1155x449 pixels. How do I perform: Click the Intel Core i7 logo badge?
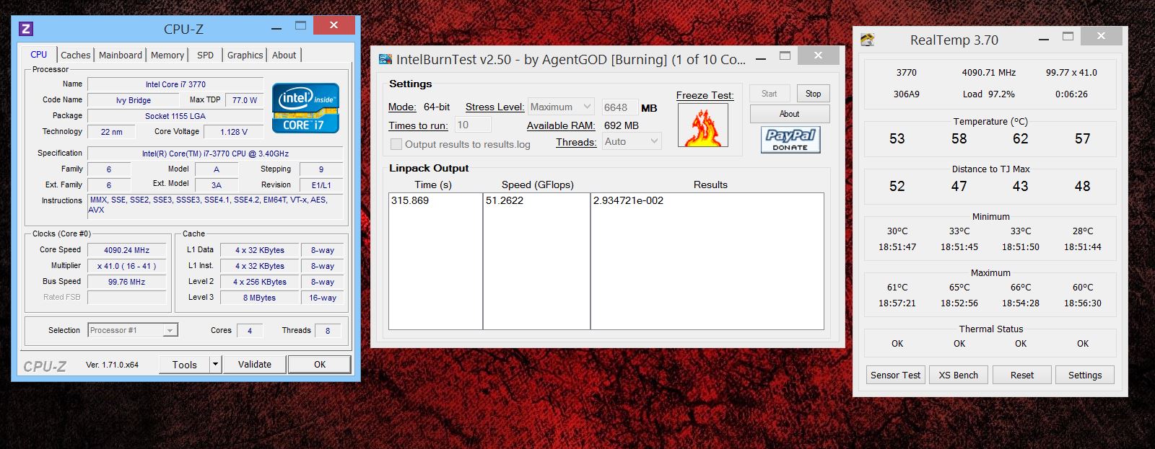(x=305, y=108)
